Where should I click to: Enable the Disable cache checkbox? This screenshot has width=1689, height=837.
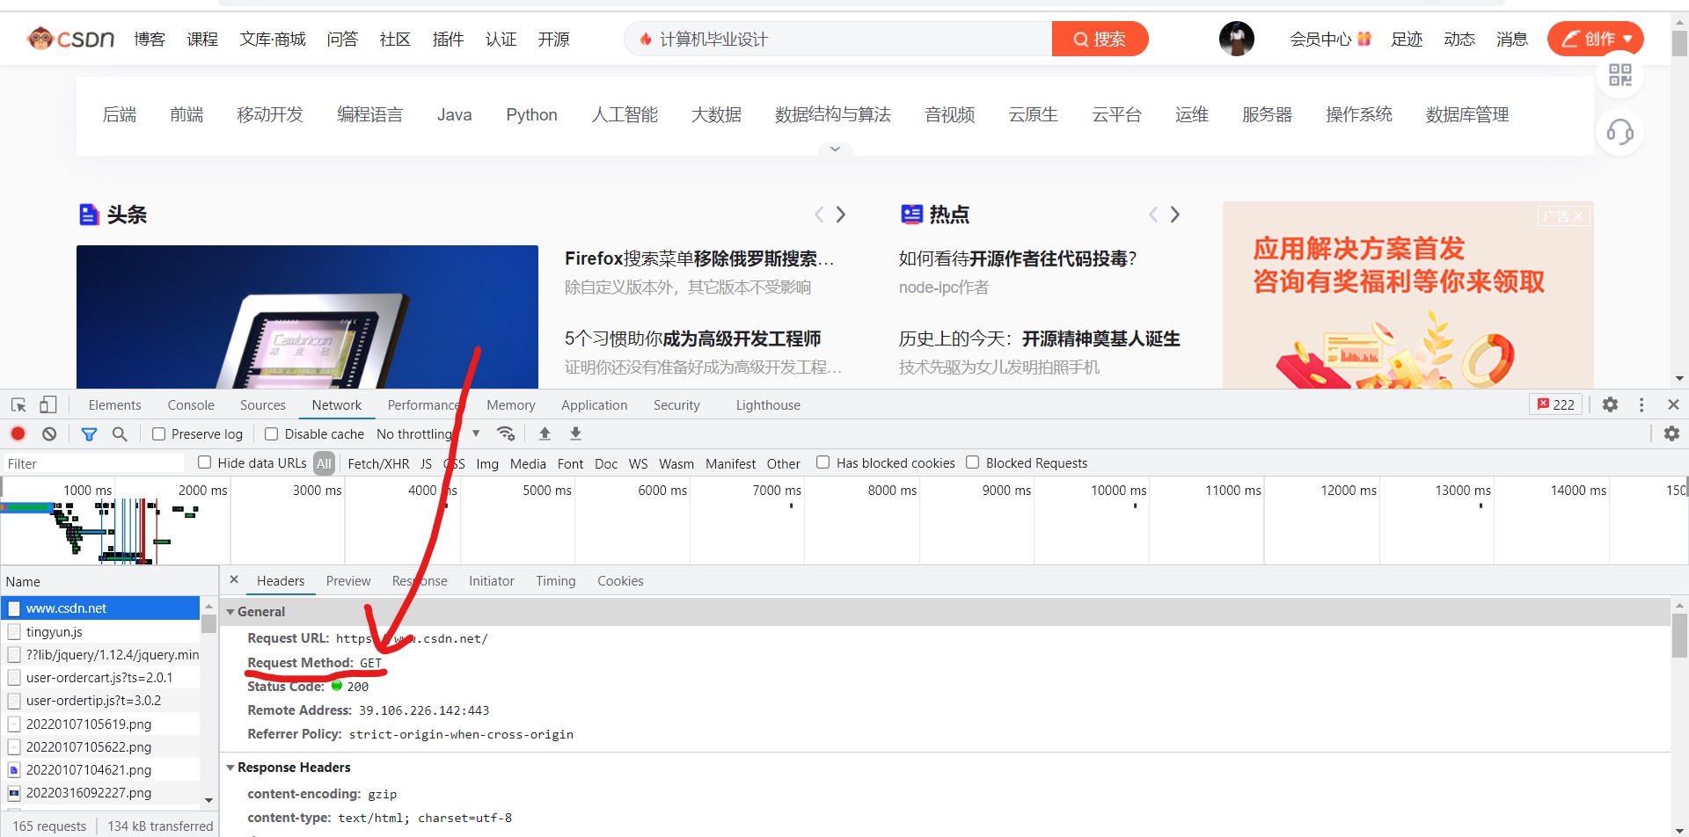coord(272,433)
